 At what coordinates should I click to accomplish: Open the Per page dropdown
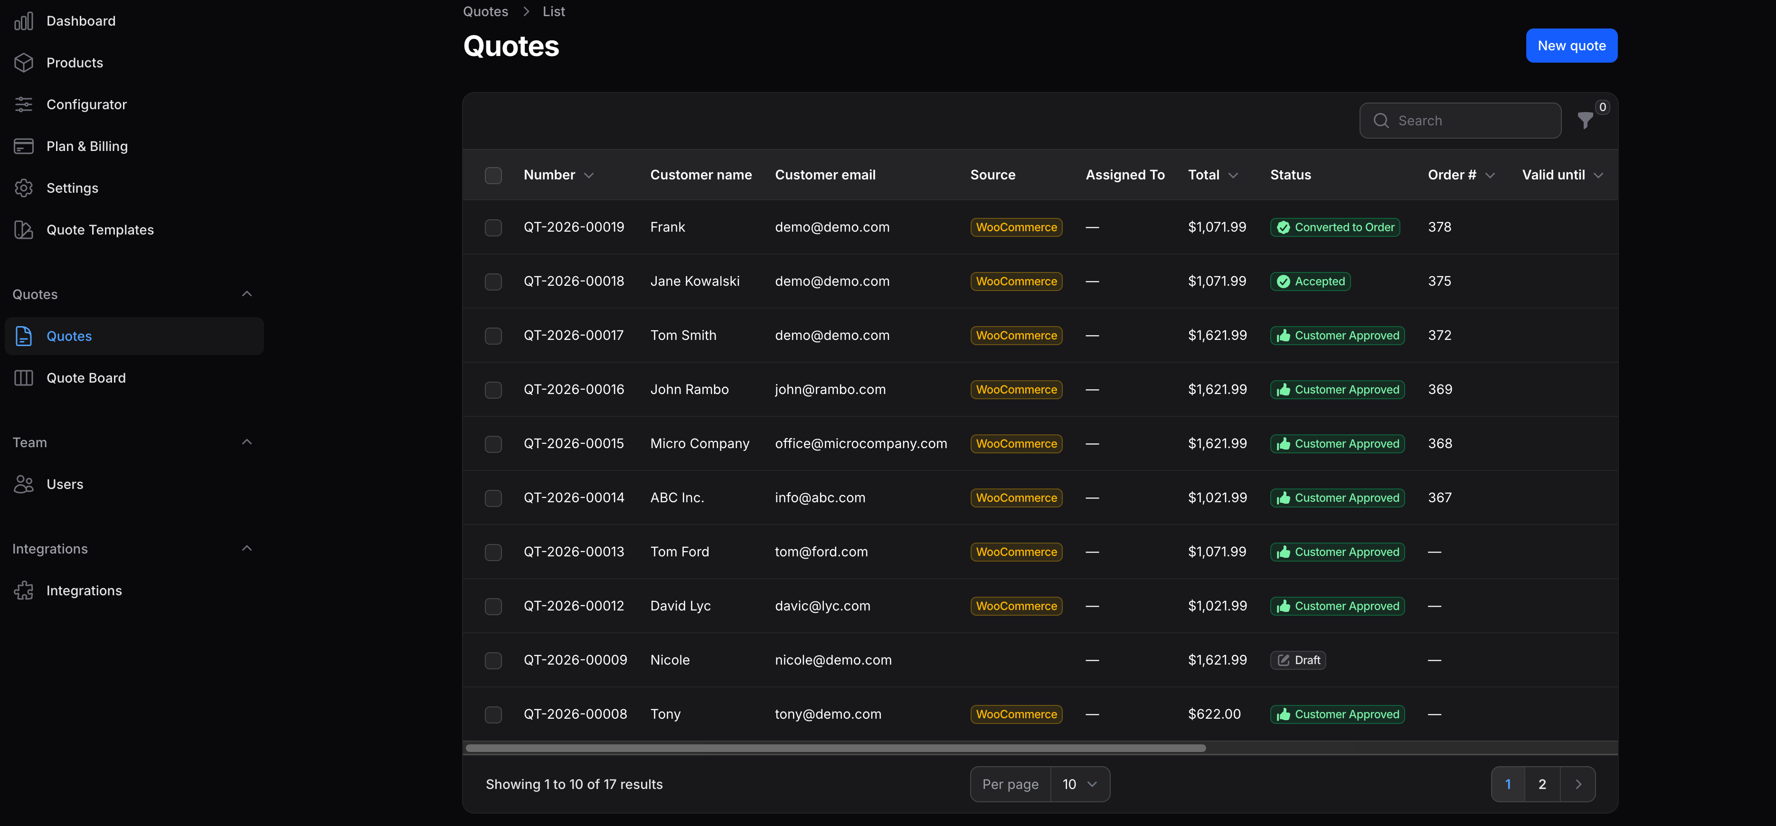(x=1080, y=785)
